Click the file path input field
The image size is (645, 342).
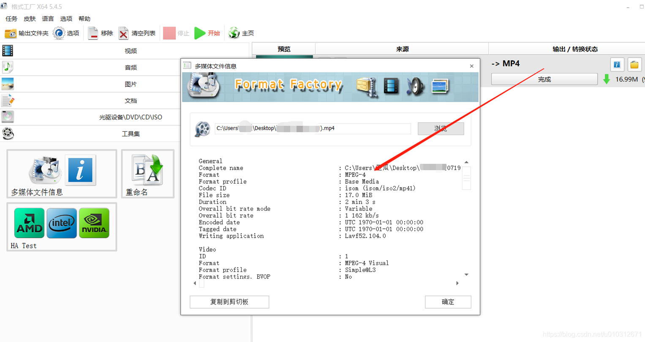pos(313,128)
